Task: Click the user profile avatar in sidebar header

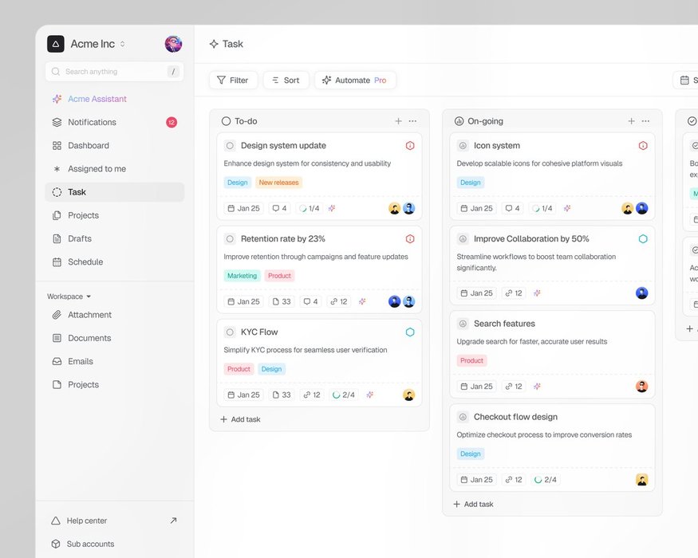Action: point(173,44)
